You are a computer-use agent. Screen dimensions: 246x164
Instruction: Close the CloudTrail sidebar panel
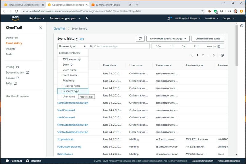coord(41,28)
